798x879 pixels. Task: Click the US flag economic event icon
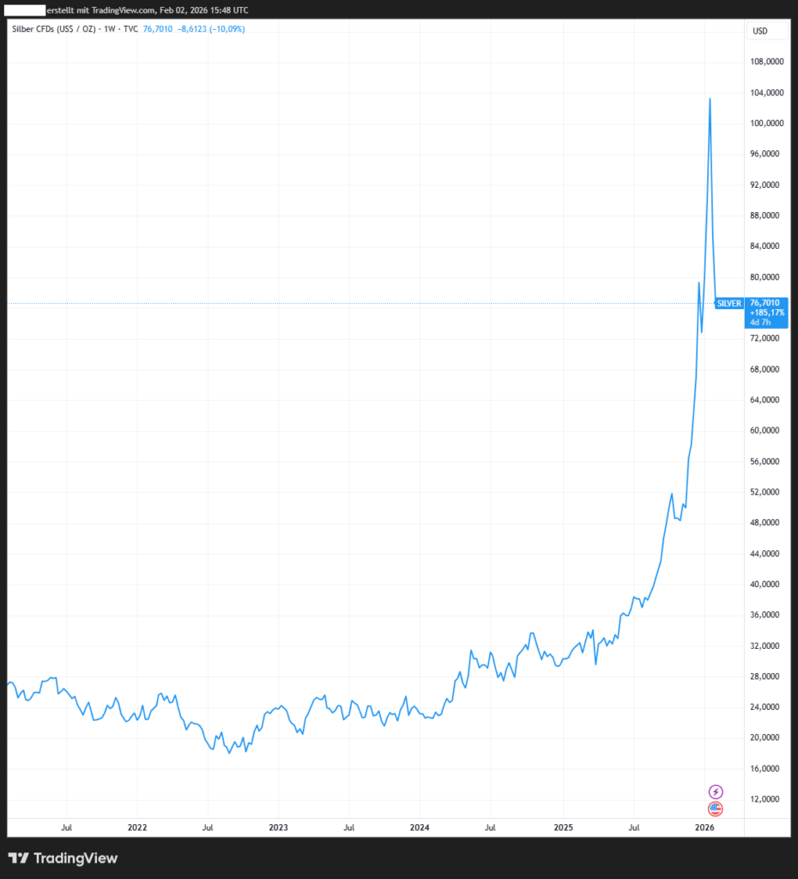[x=716, y=809]
